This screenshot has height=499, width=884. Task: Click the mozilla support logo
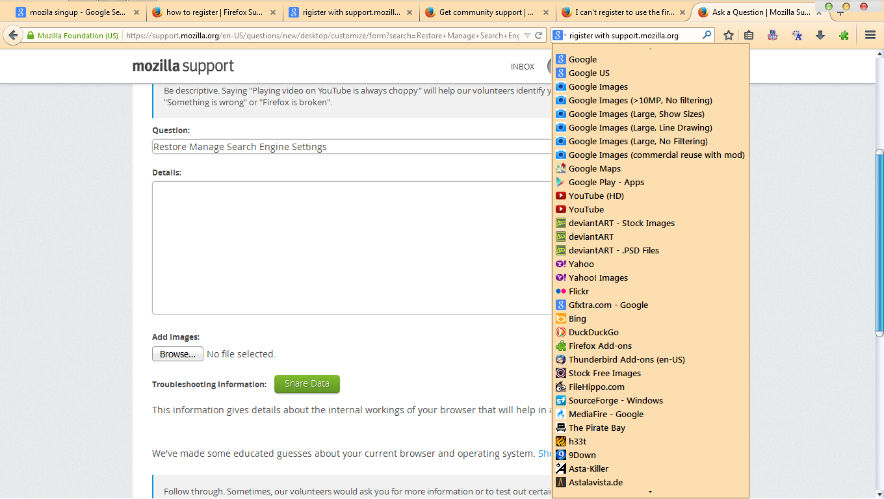[183, 66]
